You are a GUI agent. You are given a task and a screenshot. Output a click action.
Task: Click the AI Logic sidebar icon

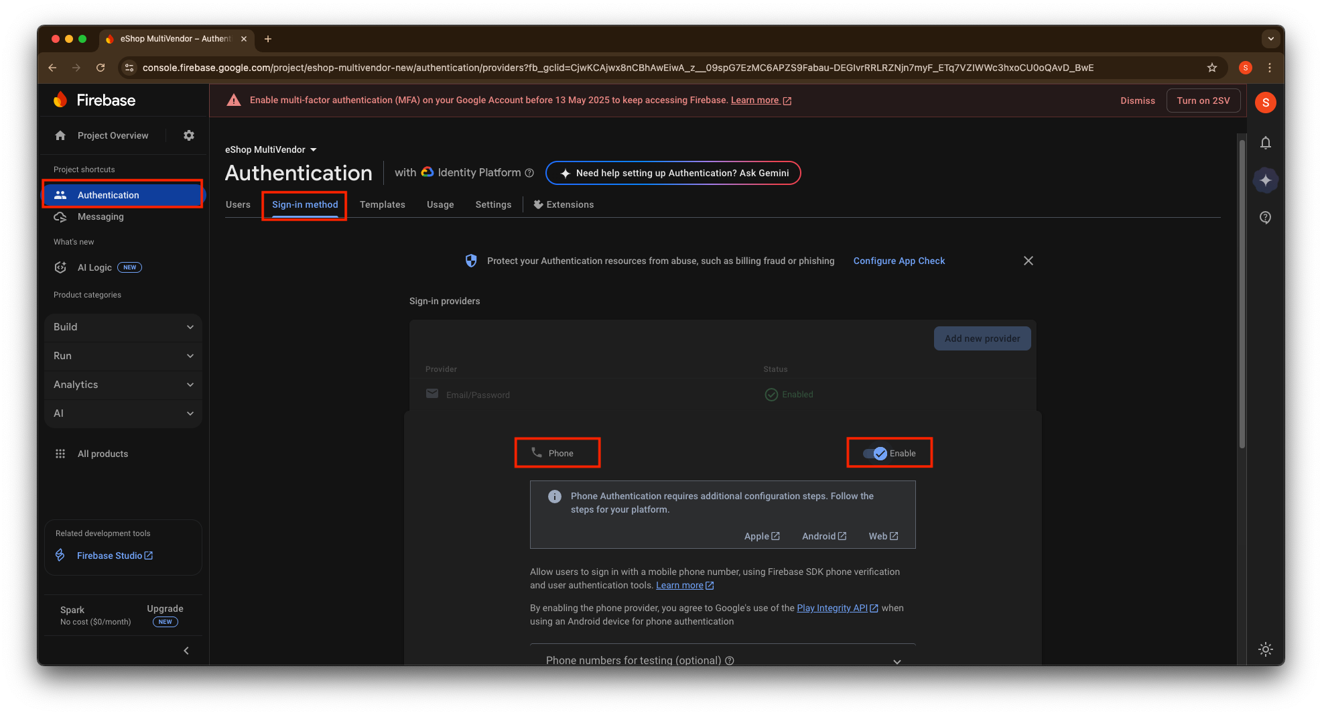pyautogui.click(x=60, y=267)
